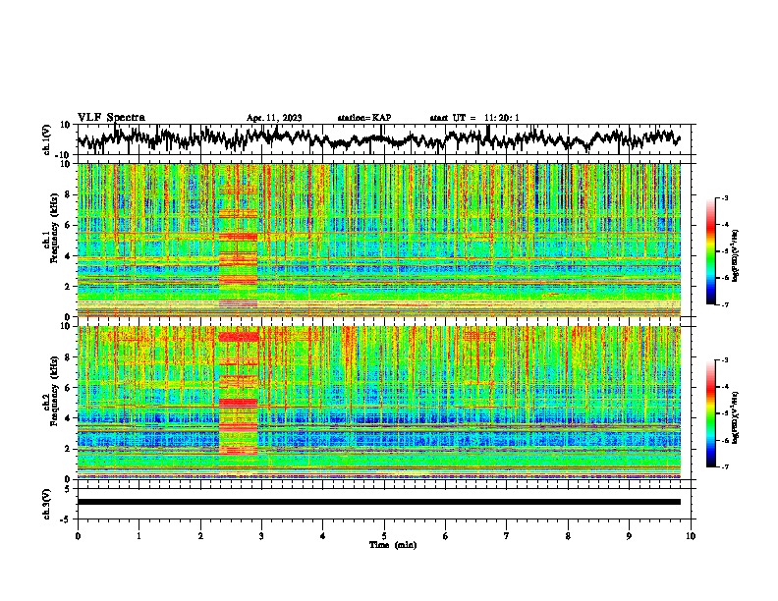
Task: Click the log(PSD) label beside ch.1 colorbar
Action: [736, 255]
